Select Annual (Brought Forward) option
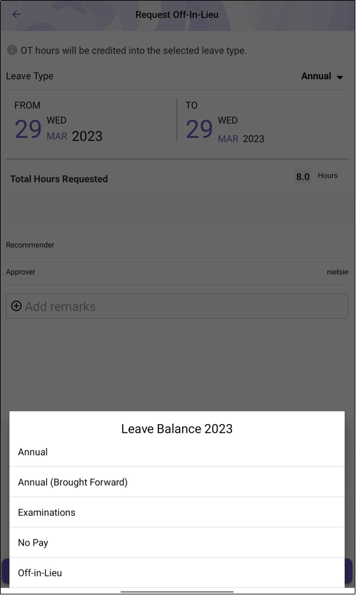Image resolution: width=356 pixels, height=595 pixels. coord(177,482)
